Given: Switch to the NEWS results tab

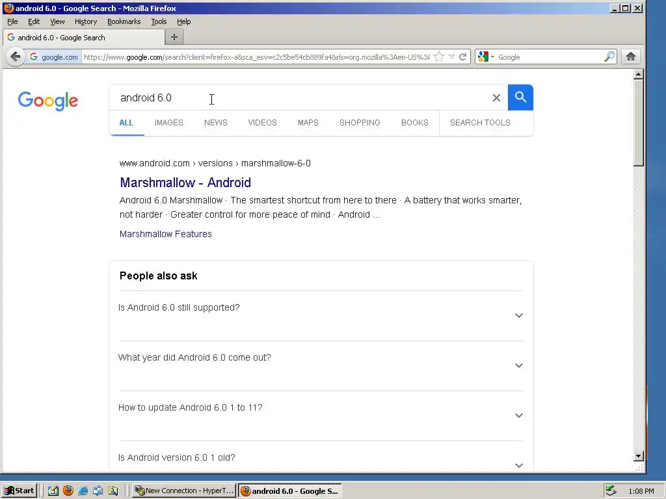Looking at the screenshot, I should [x=216, y=123].
